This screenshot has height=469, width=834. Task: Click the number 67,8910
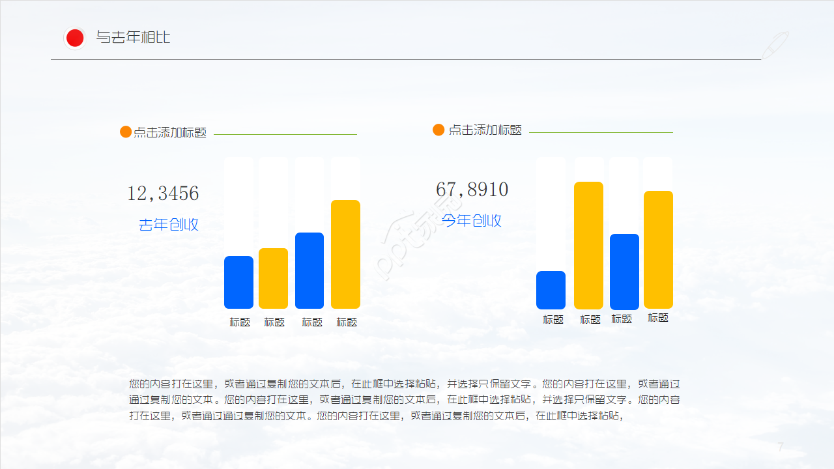tap(472, 190)
